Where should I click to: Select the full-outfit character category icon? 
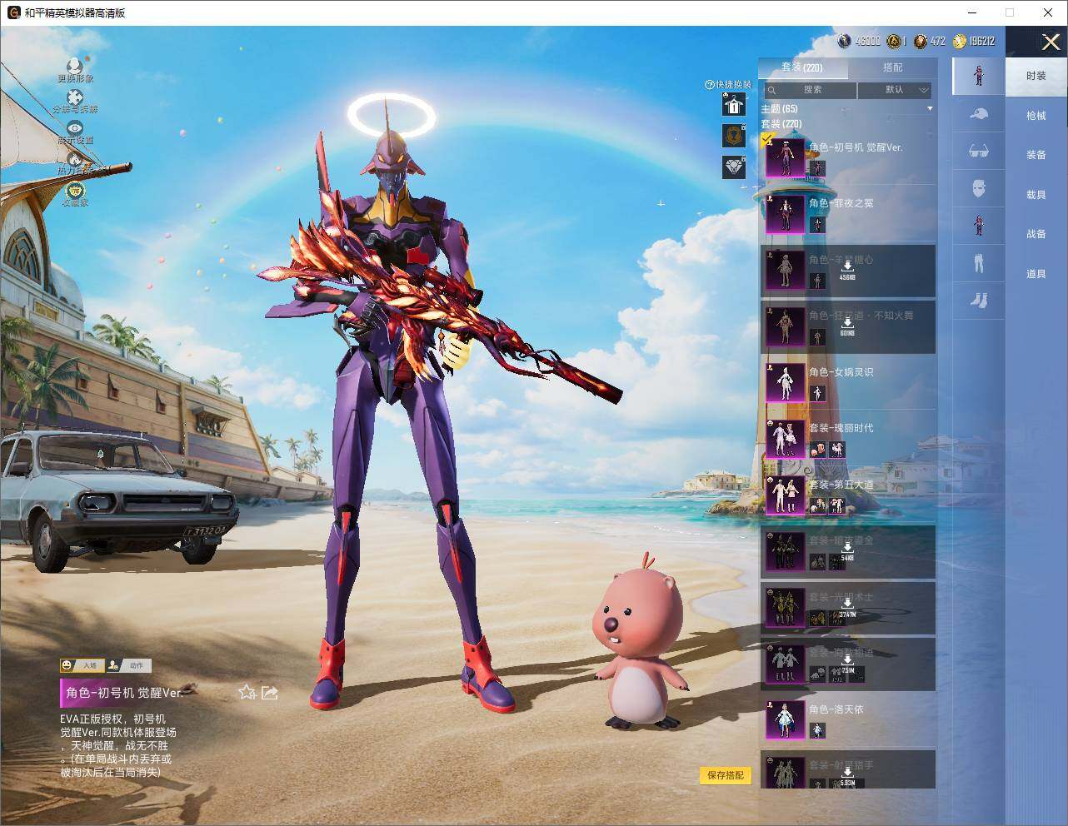(979, 75)
